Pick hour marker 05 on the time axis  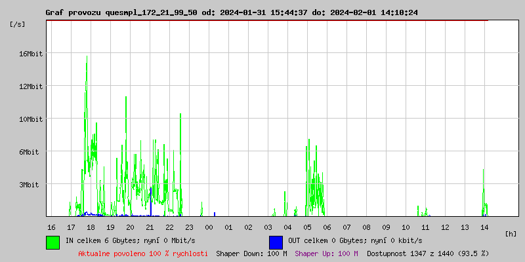tap(307, 227)
